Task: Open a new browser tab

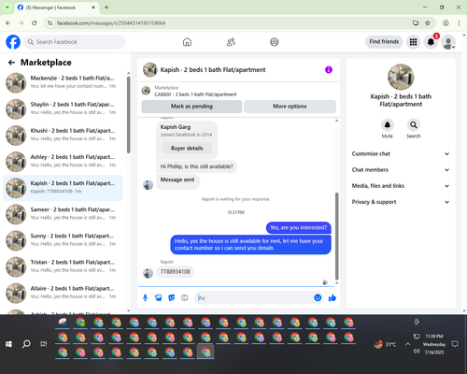Action: click(106, 7)
